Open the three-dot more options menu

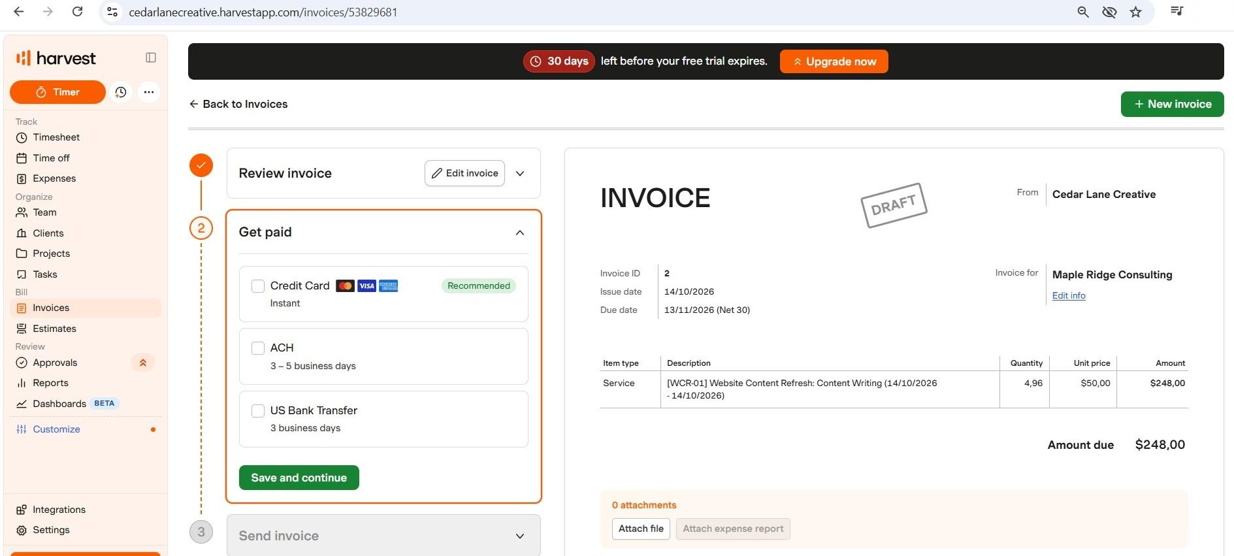(149, 92)
